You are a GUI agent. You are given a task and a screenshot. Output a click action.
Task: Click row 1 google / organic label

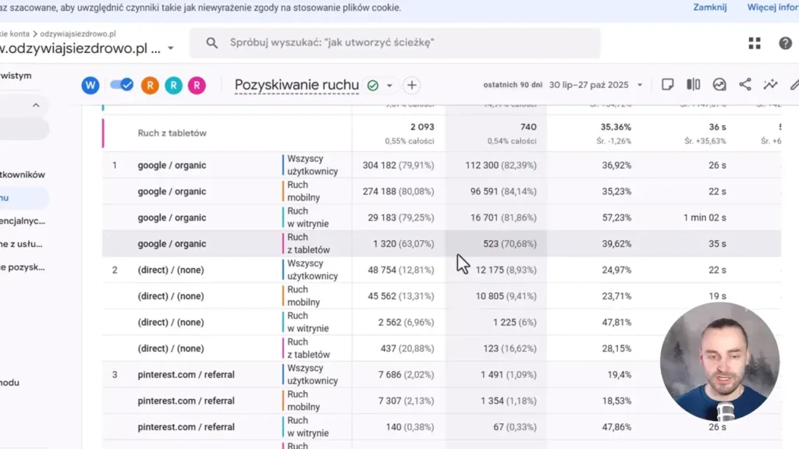tap(172, 165)
